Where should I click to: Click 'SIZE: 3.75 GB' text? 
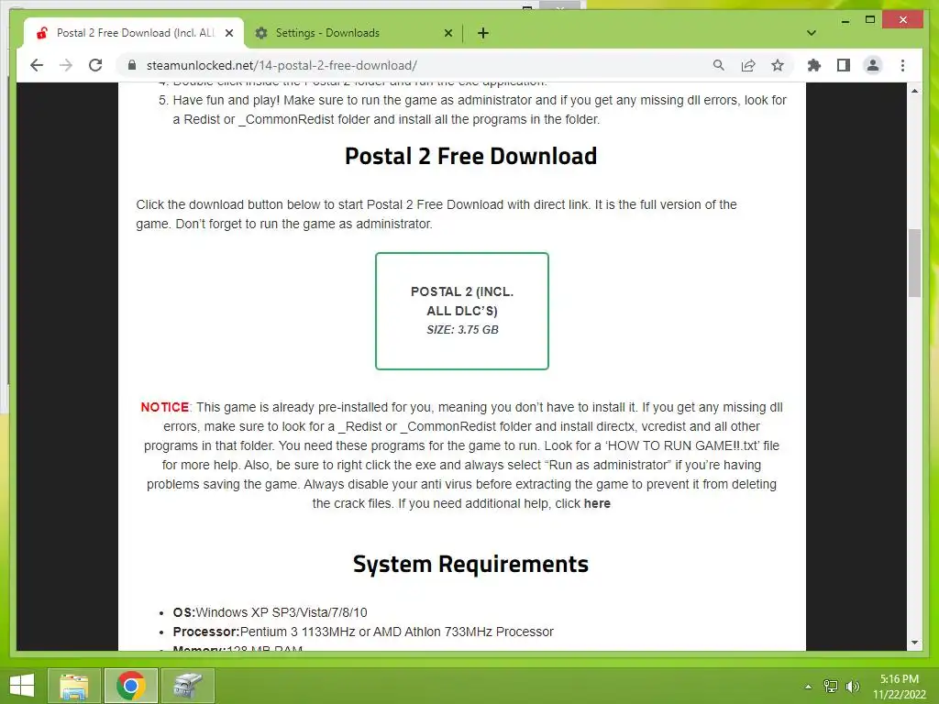(x=462, y=330)
